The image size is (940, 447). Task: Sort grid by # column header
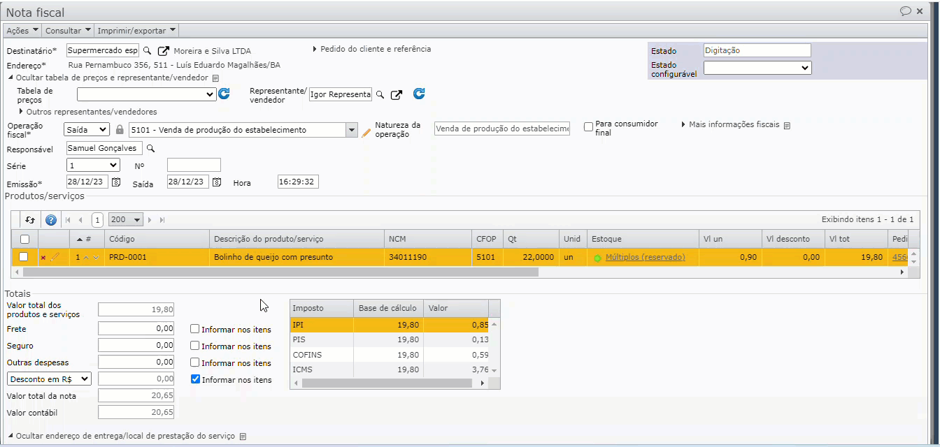(87, 239)
